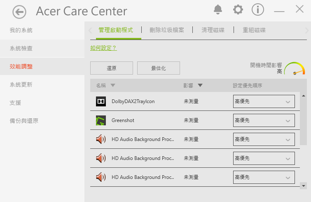Image resolution: width=311 pixels, height=202 pixels.
Task: Open priority dropdown for DolbyDAX2TrayIcon
Action: point(264,101)
